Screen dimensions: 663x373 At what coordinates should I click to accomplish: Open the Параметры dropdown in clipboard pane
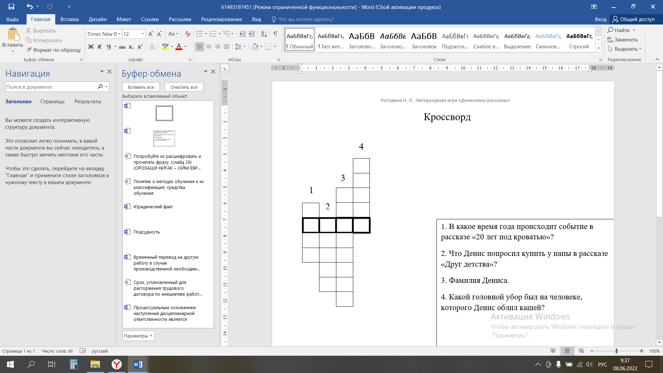(x=138, y=336)
